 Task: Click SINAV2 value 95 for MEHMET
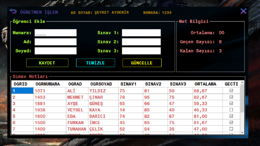pyautogui.click(x=155, y=97)
